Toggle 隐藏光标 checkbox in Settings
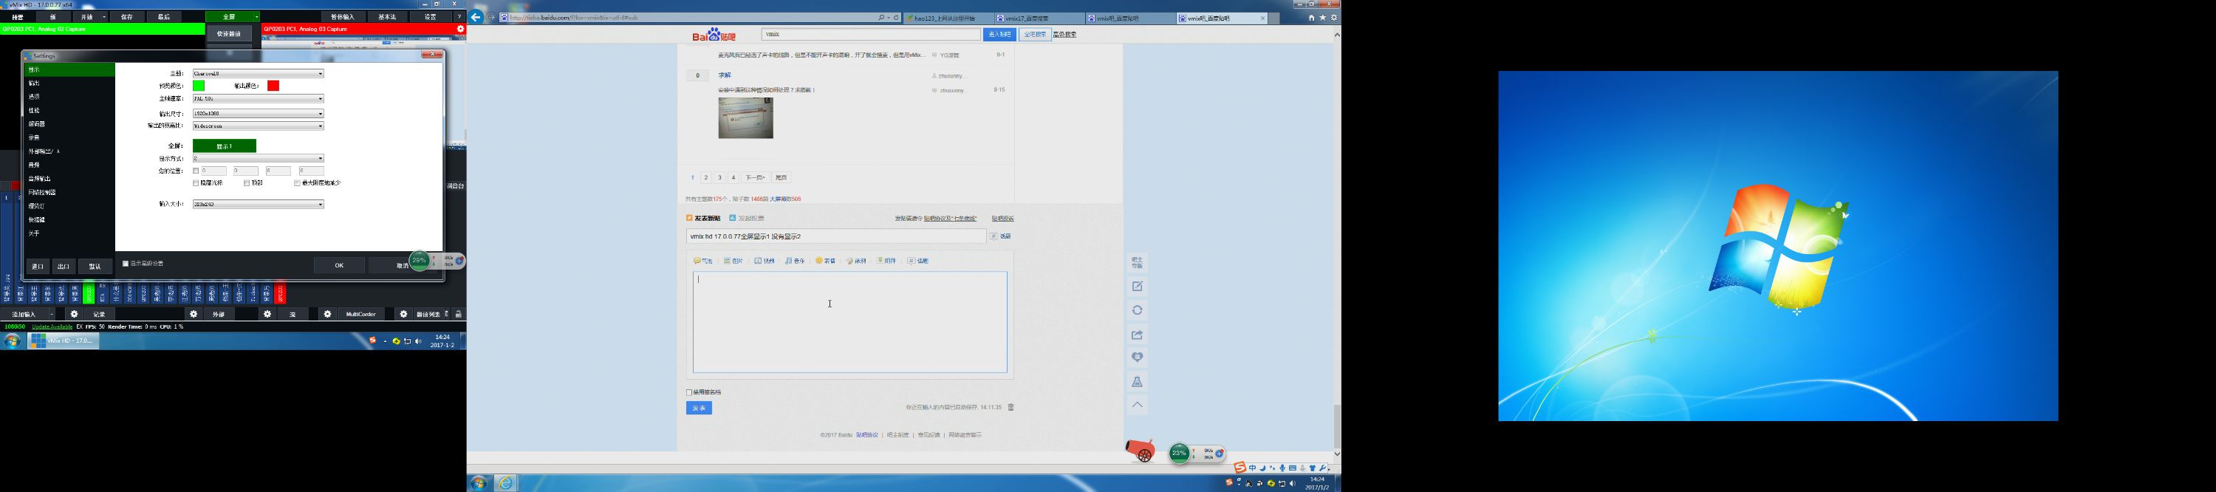 (196, 183)
